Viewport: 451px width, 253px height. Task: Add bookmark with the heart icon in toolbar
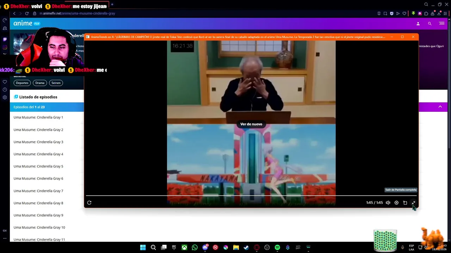404,13
